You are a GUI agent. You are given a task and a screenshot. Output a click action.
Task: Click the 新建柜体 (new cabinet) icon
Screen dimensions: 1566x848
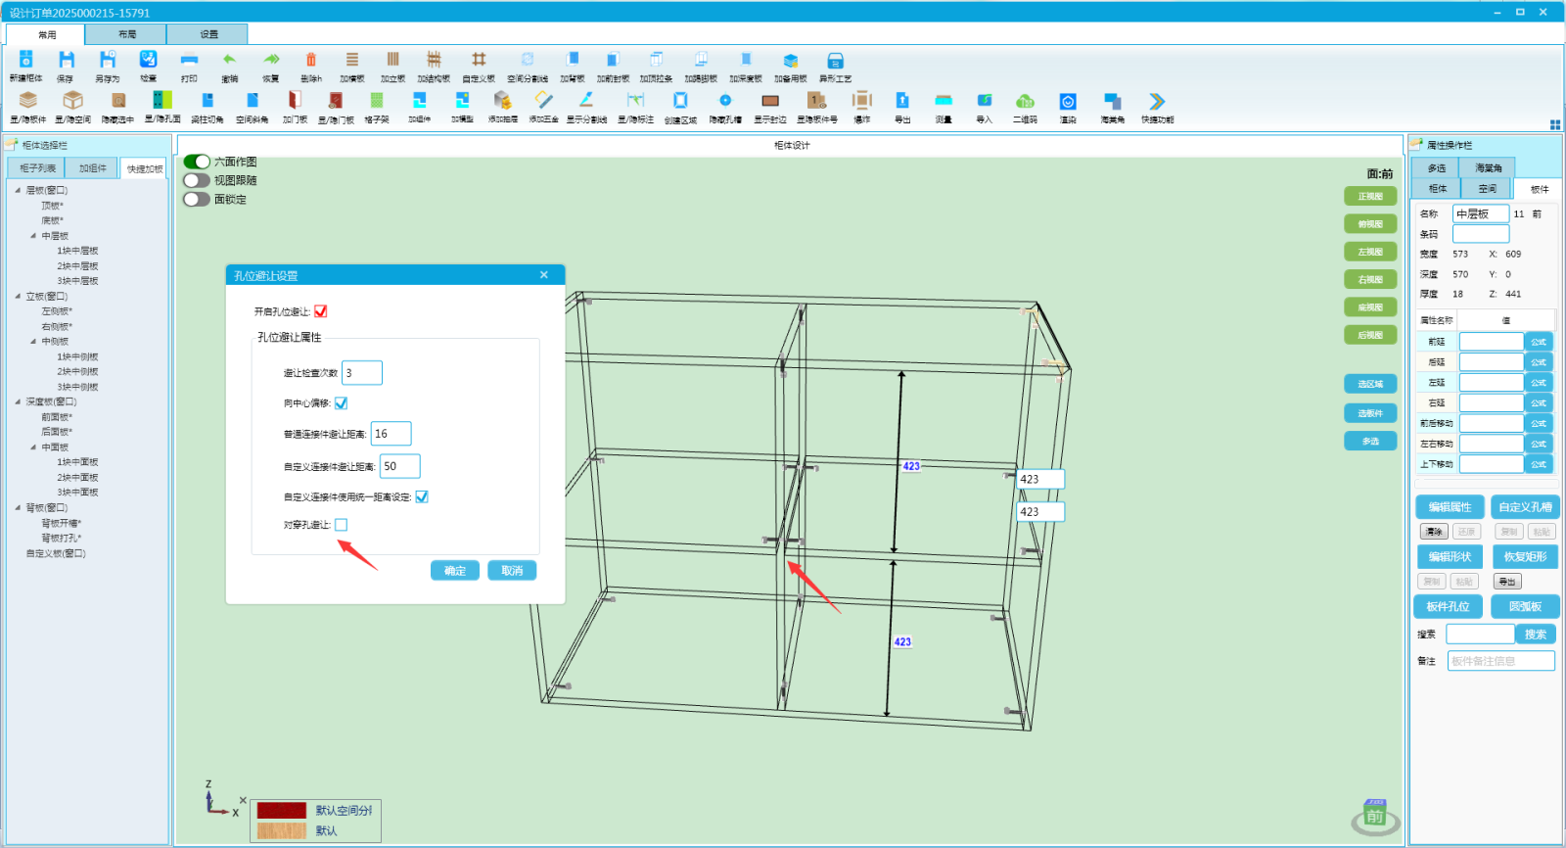pos(25,61)
